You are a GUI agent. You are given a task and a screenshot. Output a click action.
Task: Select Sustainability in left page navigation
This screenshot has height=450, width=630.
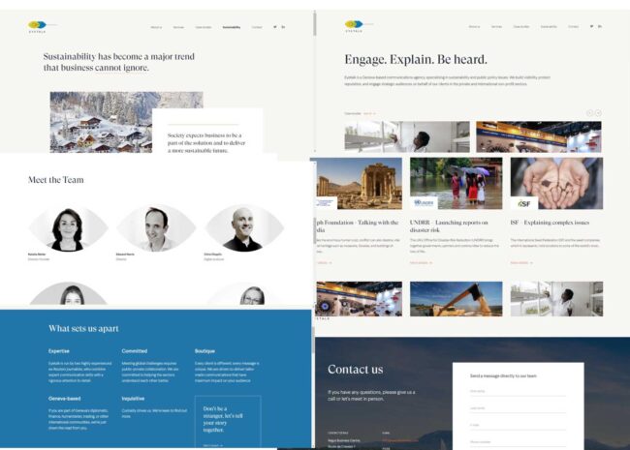pos(231,27)
